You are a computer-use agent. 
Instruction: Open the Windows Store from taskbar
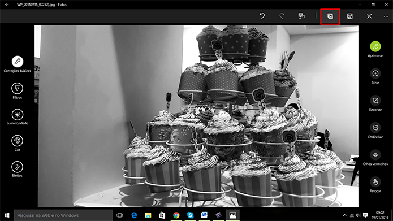tap(162, 215)
